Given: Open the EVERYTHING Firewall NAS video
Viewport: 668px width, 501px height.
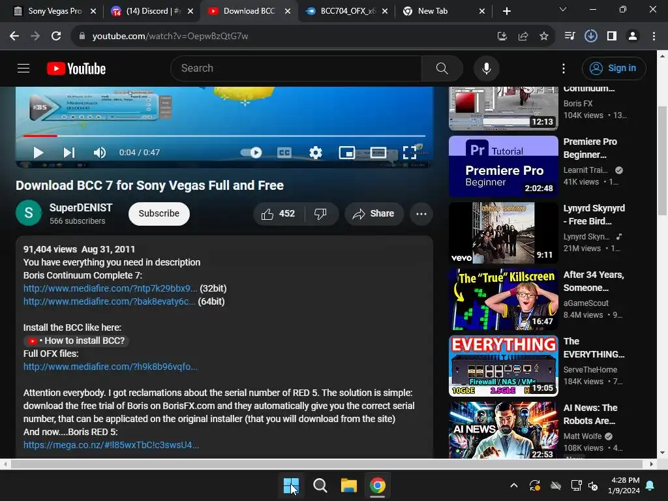Looking at the screenshot, I should [x=504, y=366].
